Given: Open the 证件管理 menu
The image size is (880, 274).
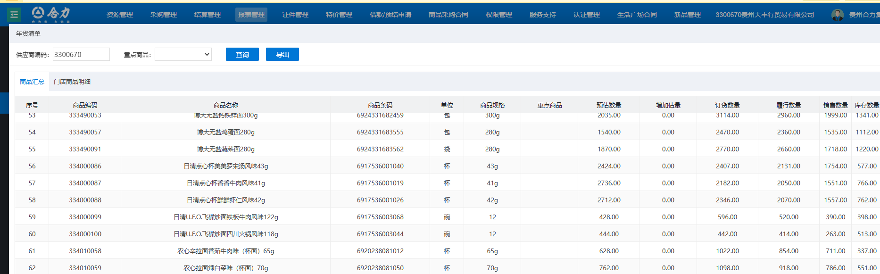Looking at the screenshot, I should point(295,15).
